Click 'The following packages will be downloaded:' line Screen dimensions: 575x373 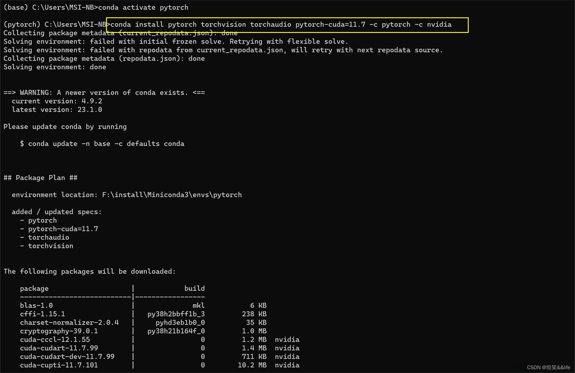90,271
